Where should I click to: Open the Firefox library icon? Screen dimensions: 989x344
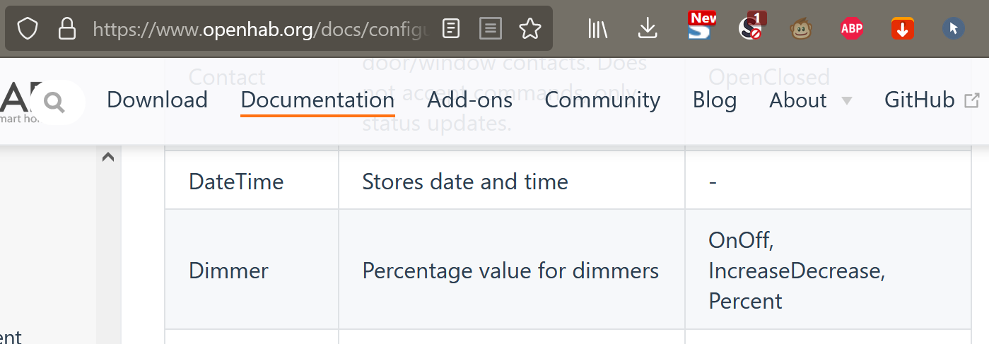597,29
